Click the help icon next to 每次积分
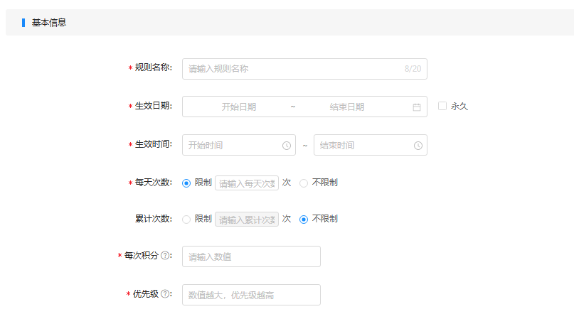The height and width of the screenshot is (314, 574). 166,256
